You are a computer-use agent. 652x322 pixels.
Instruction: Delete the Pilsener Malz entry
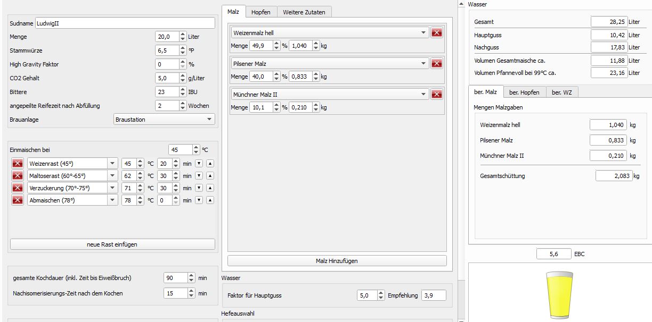437,64
